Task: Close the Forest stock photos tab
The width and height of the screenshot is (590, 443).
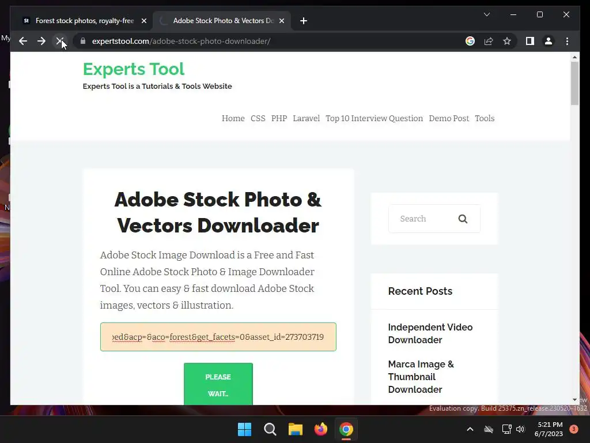Action: pyautogui.click(x=143, y=21)
